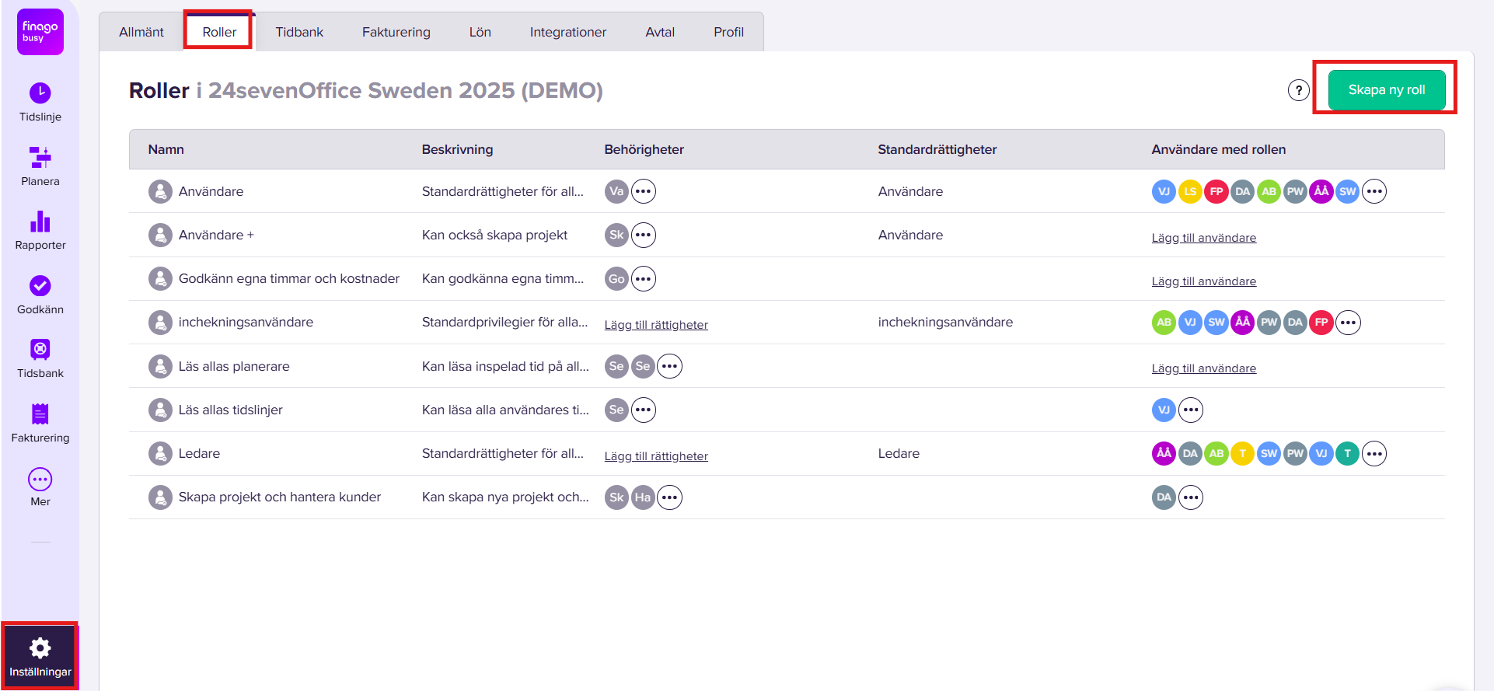This screenshot has height=691, width=1494.
Task: Click the LS user avatar in Användare row
Action: click(x=1190, y=191)
